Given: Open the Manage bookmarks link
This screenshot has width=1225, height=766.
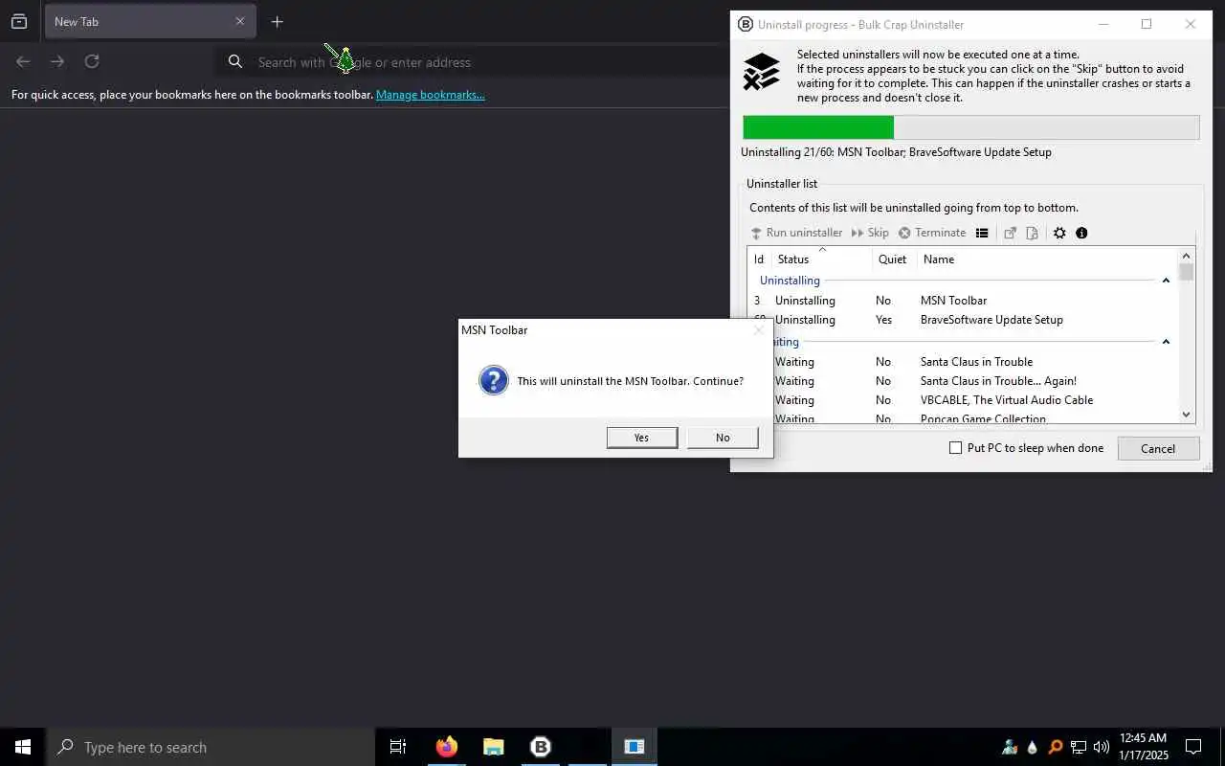Looking at the screenshot, I should [x=430, y=95].
